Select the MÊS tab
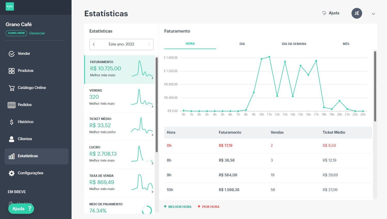This screenshot has height=219, width=387. 346,44
